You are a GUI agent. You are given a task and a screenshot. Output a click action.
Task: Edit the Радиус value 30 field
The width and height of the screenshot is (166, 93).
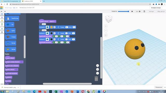[x=67, y=27]
